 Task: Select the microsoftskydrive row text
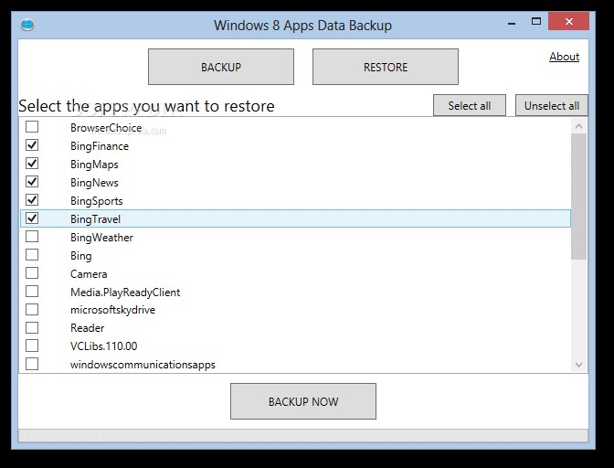(x=112, y=310)
